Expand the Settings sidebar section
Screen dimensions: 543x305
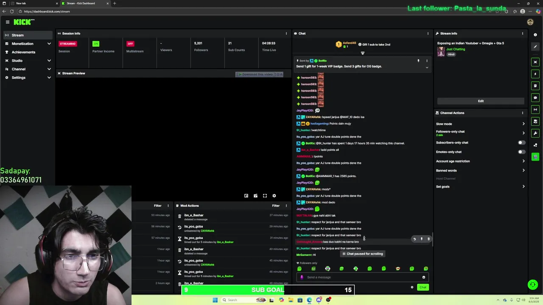pyautogui.click(x=28, y=78)
